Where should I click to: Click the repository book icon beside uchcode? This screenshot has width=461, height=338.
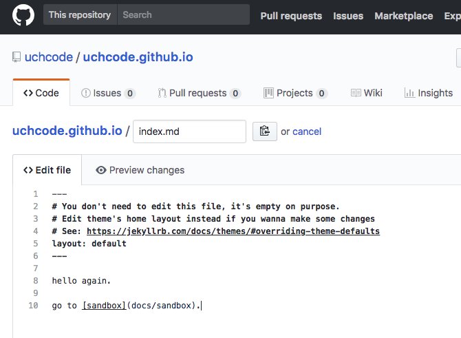[x=17, y=57]
